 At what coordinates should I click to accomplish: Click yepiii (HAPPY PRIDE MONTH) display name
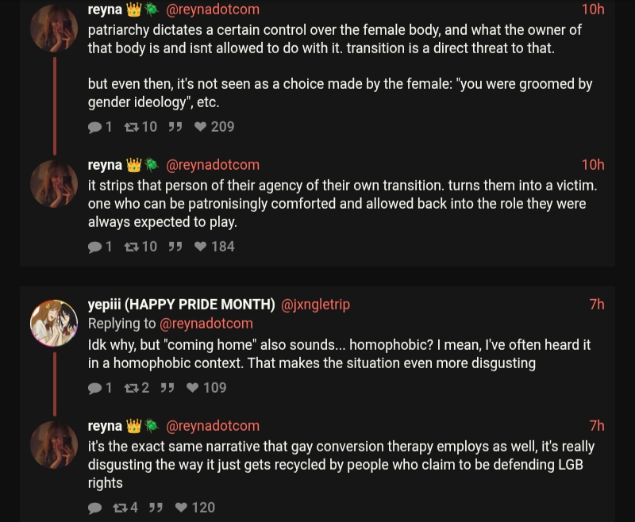click(x=181, y=305)
